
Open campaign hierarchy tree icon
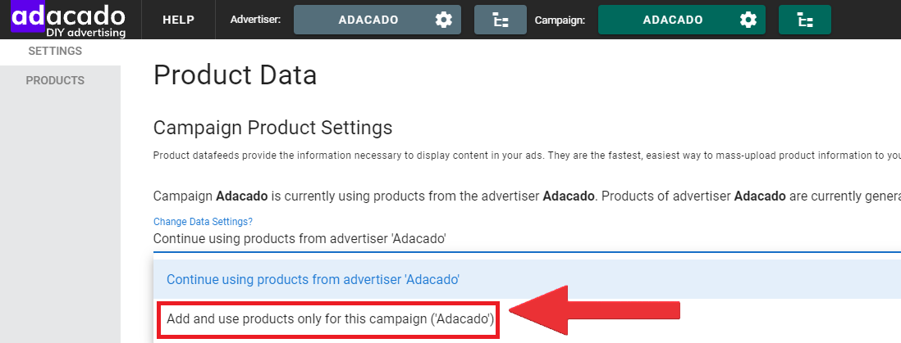[805, 20]
